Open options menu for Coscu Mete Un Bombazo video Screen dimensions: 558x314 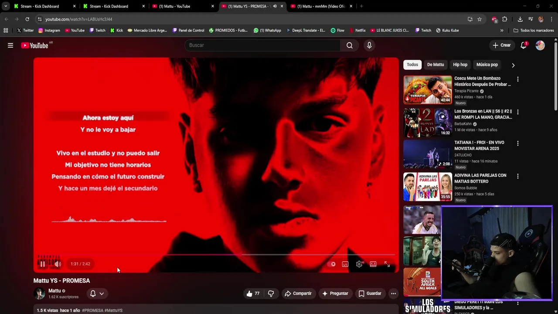click(x=517, y=79)
